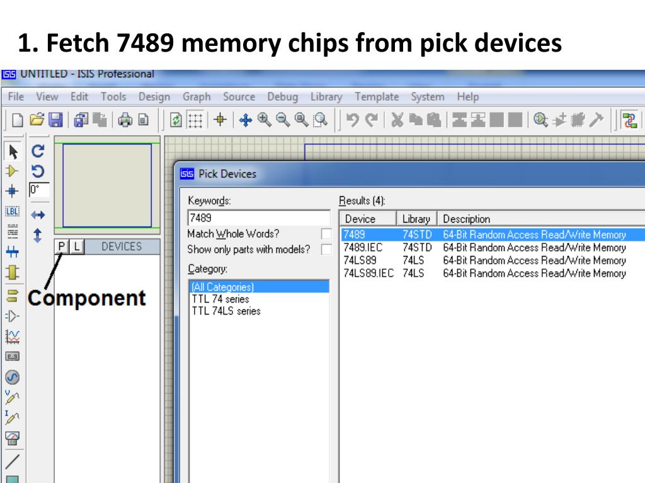Open the System menu
The image size is (645, 483).
tap(428, 97)
